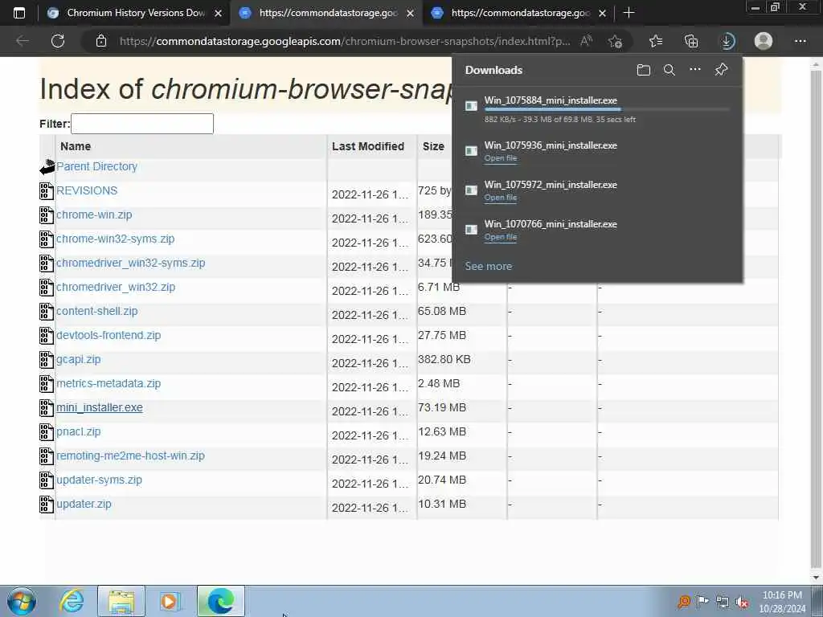Close the third commondatastorage tab
The width and height of the screenshot is (823, 617).
point(603,13)
